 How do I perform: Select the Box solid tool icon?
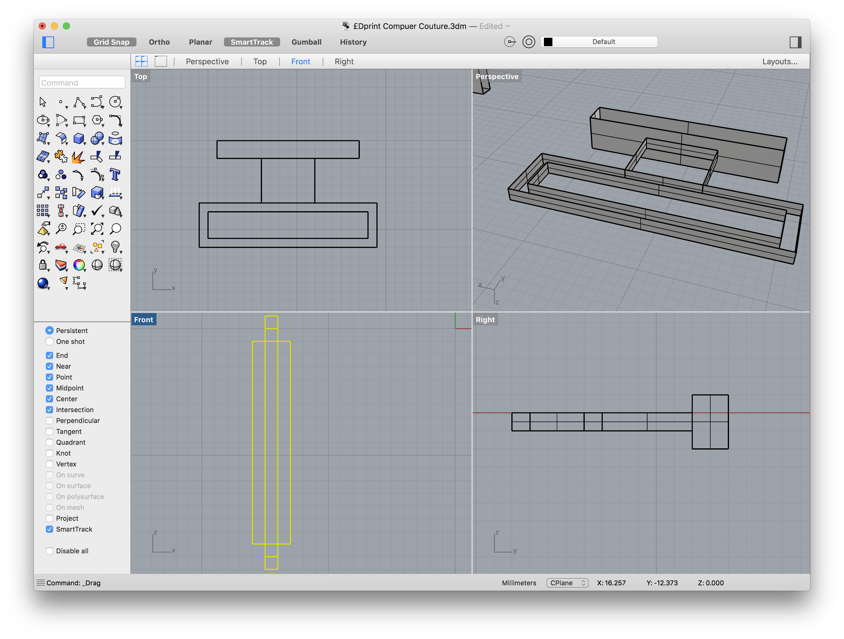tap(78, 138)
